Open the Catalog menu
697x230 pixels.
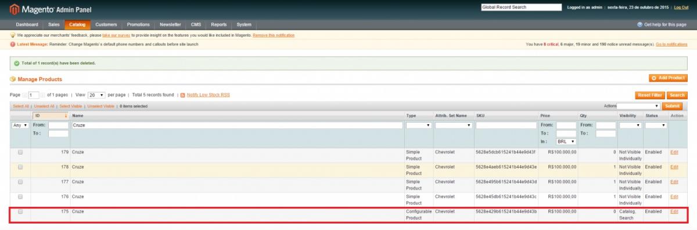(77, 24)
